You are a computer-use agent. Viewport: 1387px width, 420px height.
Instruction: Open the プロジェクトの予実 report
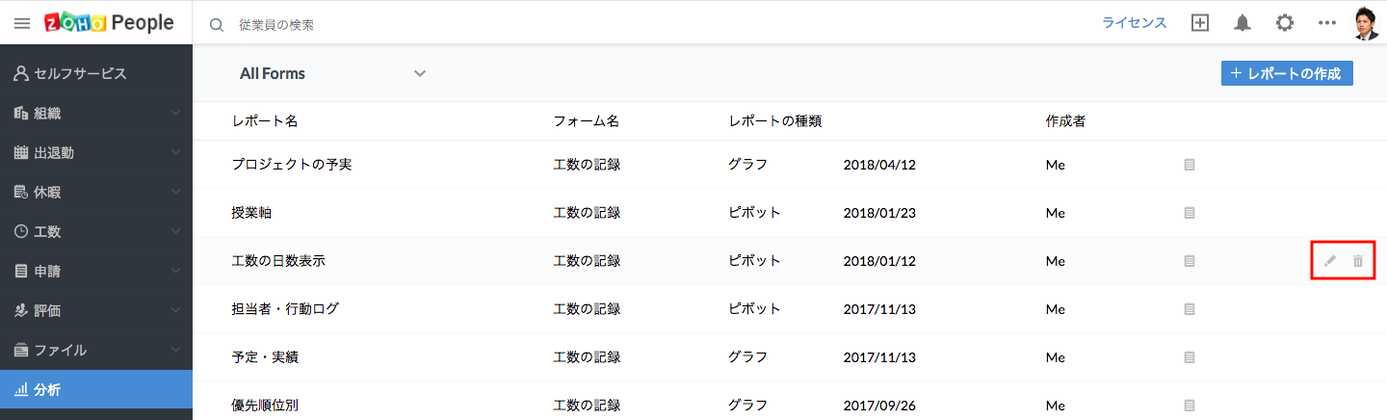(x=292, y=165)
